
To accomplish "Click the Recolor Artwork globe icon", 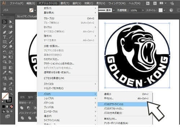I will coord(171,10).
